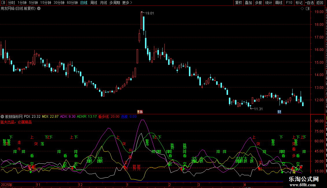Click the 叠加 overlay button
The image size is (327, 188).
pyautogui.click(x=248, y=3)
